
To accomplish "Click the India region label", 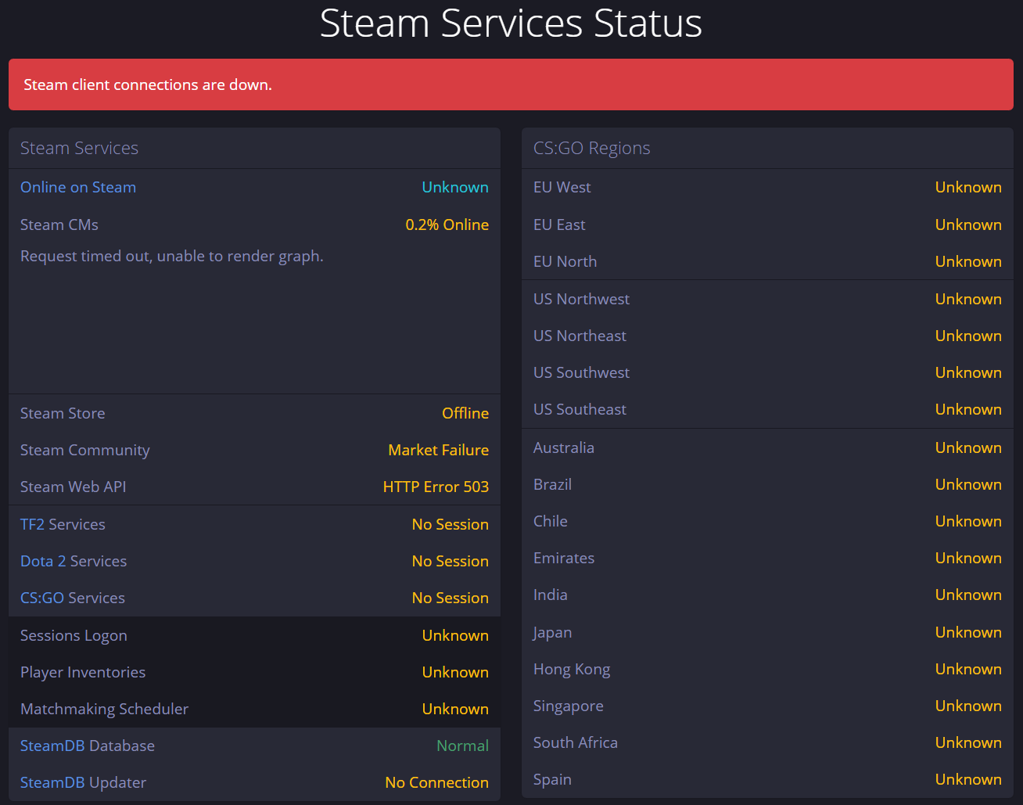I will point(551,595).
